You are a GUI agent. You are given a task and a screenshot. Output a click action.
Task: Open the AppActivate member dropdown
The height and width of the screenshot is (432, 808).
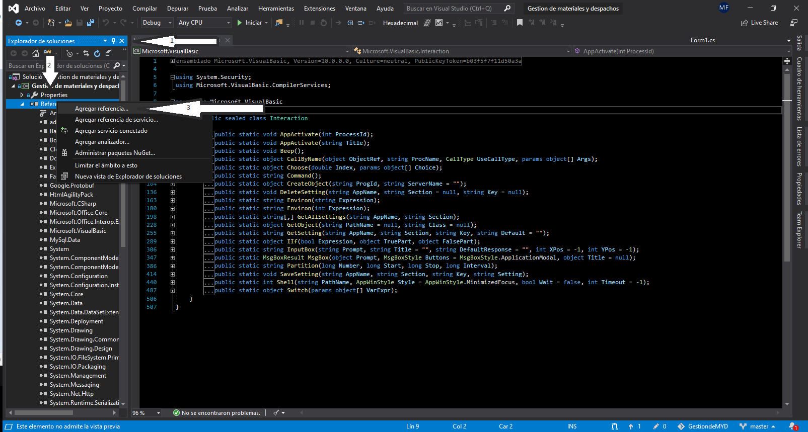683,51
